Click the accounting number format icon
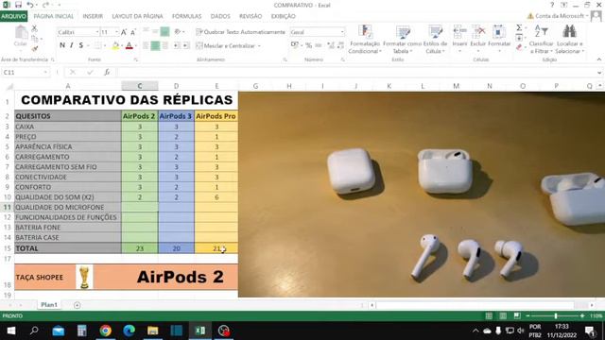 point(295,45)
